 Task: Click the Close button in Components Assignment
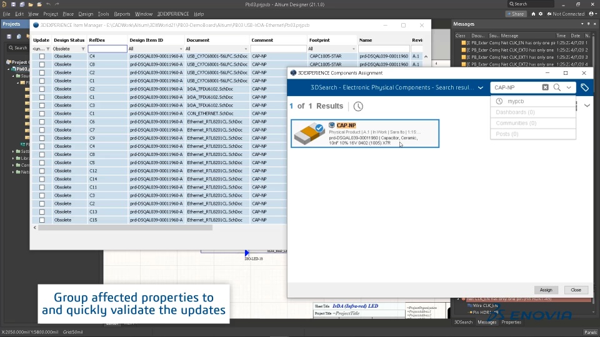576,290
